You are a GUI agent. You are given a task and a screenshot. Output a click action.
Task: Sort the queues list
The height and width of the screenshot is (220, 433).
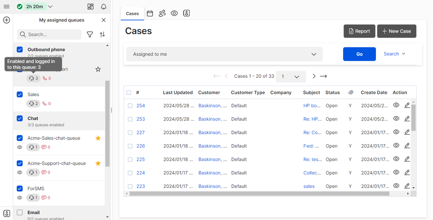pyautogui.click(x=102, y=35)
